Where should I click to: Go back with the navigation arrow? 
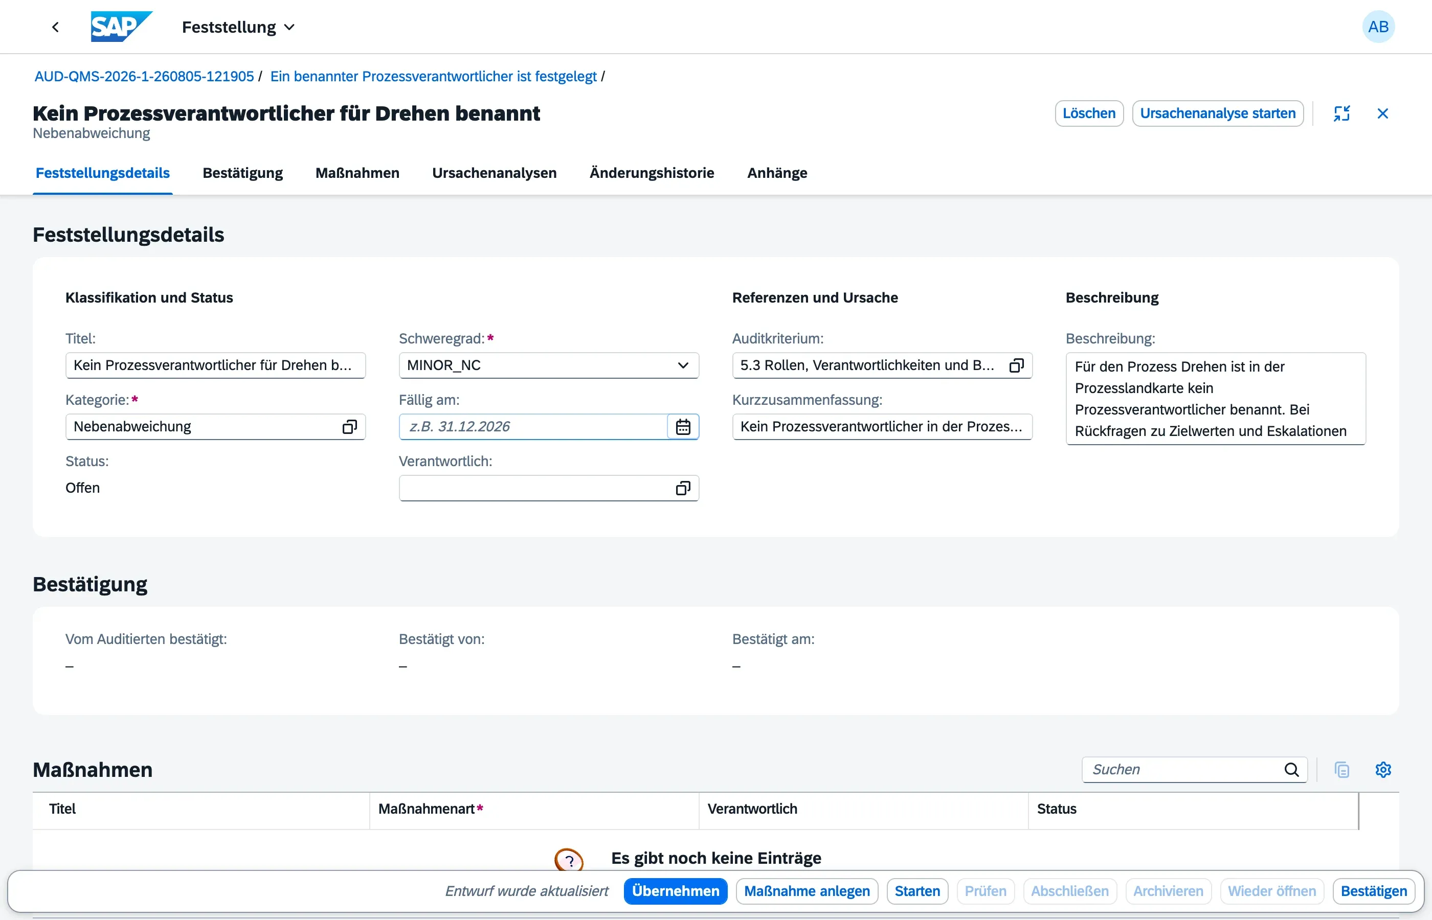pyautogui.click(x=56, y=27)
